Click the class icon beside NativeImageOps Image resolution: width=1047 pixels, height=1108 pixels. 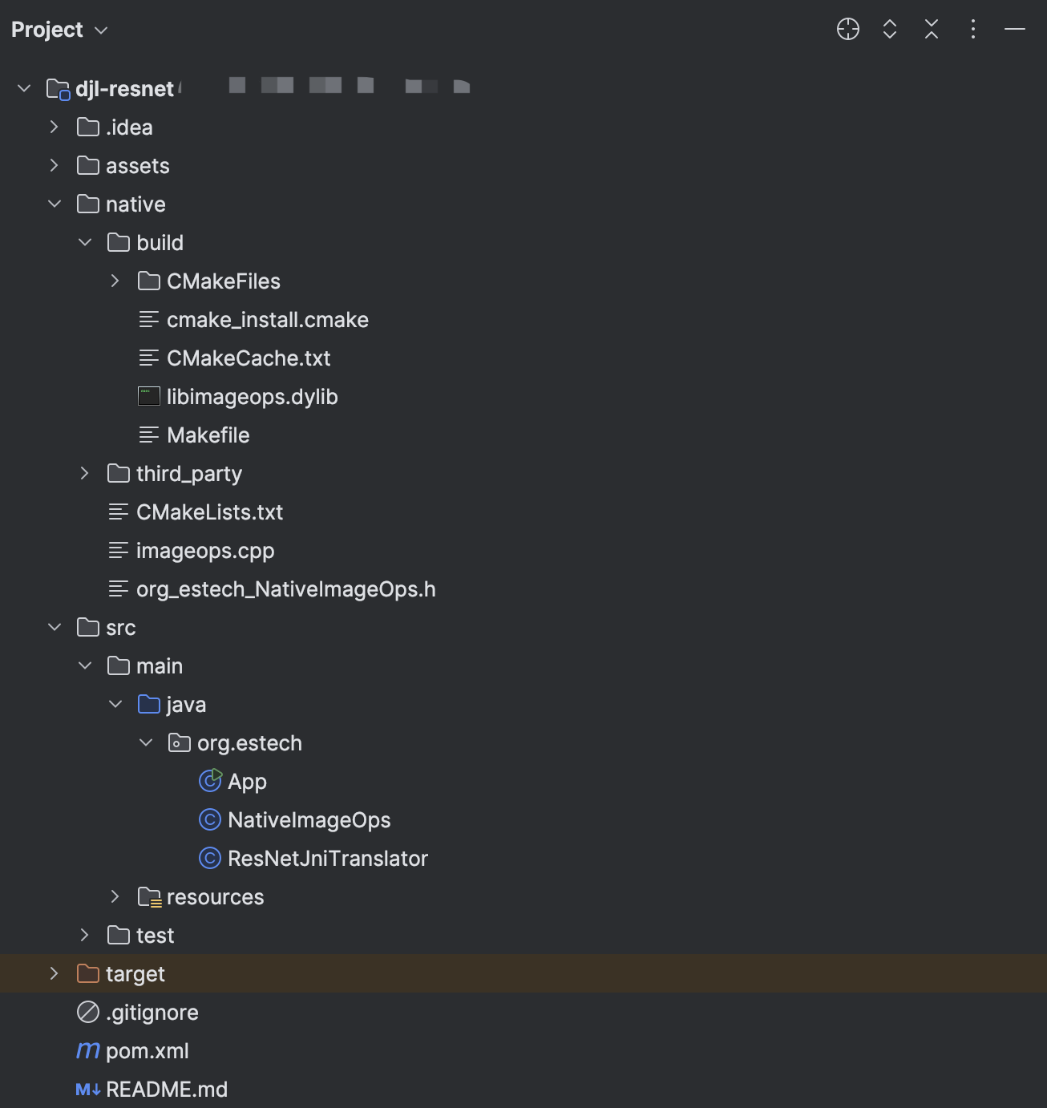[209, 819]
